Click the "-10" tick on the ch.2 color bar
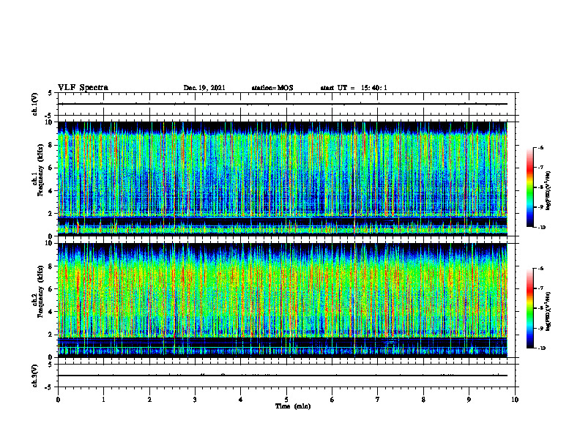The height and width of the screenshot is (448, 580). 542,348
